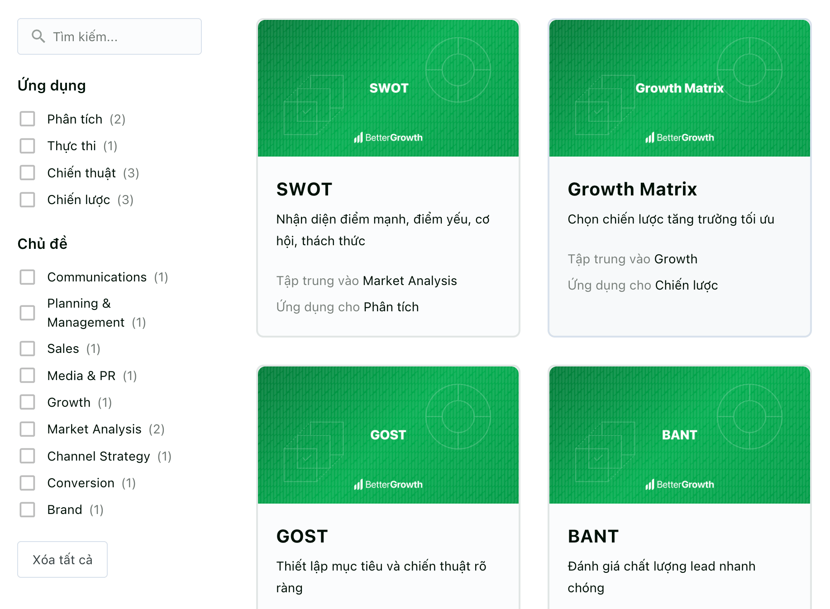830x609 pixels.
Task: Focus the Tìm kiếm search field
Action: (x=110, y=36)
